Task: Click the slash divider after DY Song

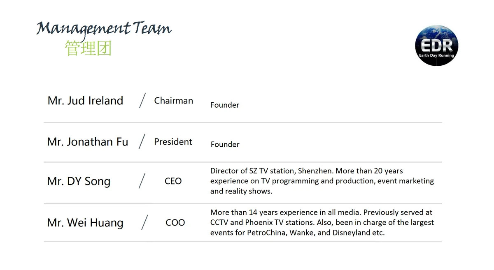Action: (142, 181)
